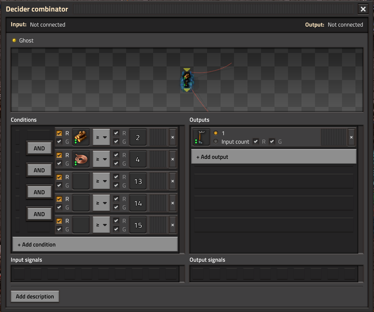374x312 pixels.
Task: Click the empty signal slot beside constant 13
Action: point(81,181)
